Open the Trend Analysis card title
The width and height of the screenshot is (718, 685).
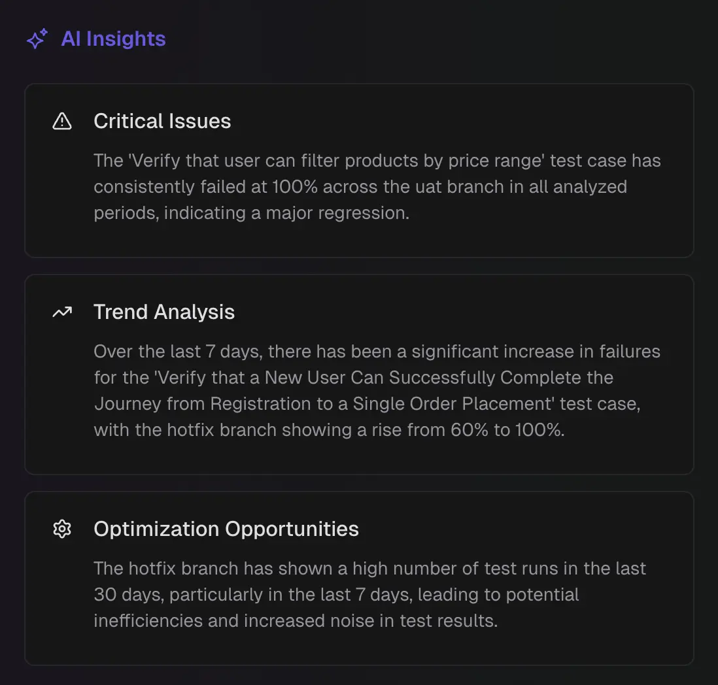pyautogui.click(x=164, y=312)
